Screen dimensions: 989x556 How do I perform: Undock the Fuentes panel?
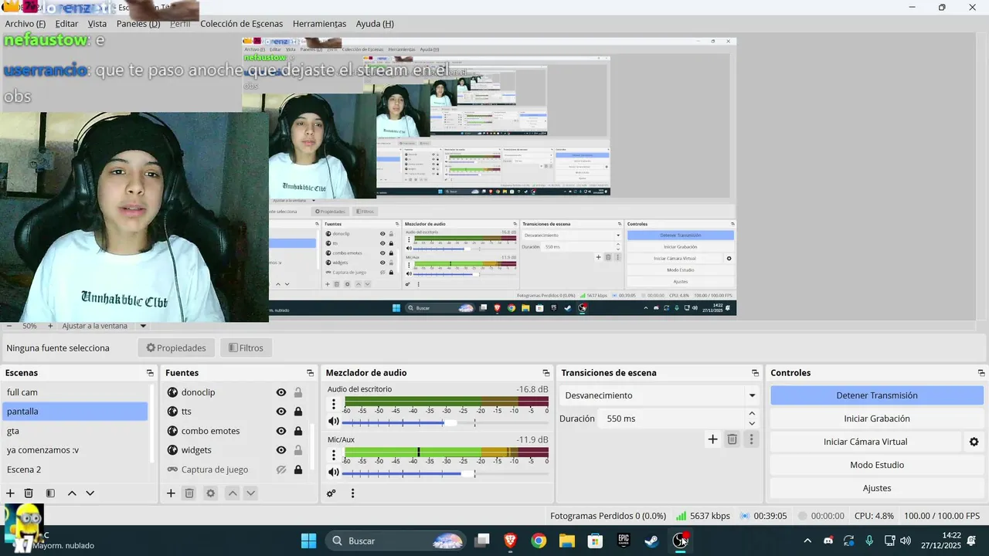pyautogui.click(x=310, y=373)
